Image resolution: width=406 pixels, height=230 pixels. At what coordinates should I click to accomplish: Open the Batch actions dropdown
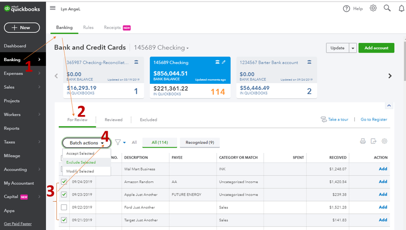[x=87, y=143]
